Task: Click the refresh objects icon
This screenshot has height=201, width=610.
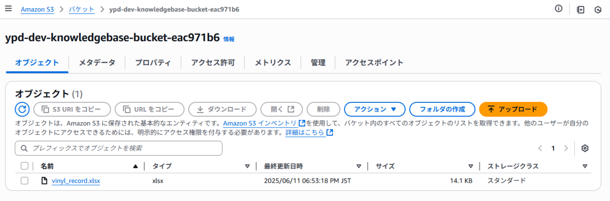Action: point(22,109)
